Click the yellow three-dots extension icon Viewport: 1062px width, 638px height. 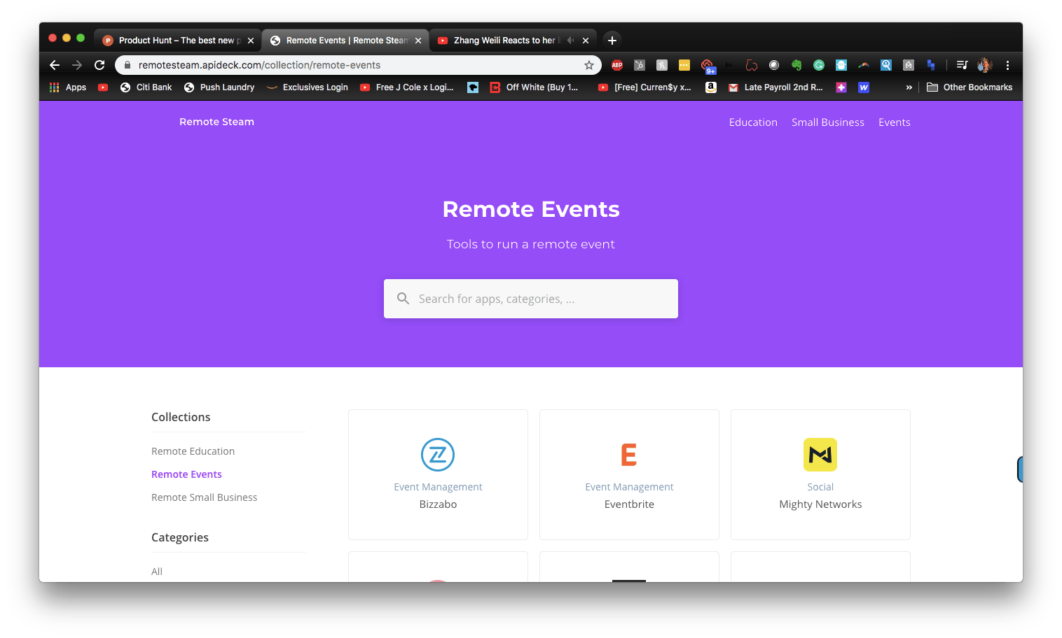(x=684, y=65)
